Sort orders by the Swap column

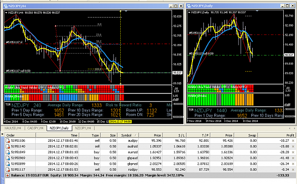pos(246,135)
